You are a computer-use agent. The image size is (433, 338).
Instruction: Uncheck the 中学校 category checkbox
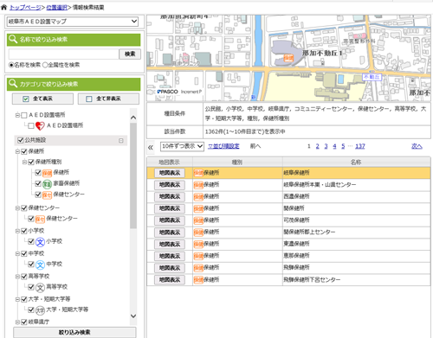(x=24, y=253)
